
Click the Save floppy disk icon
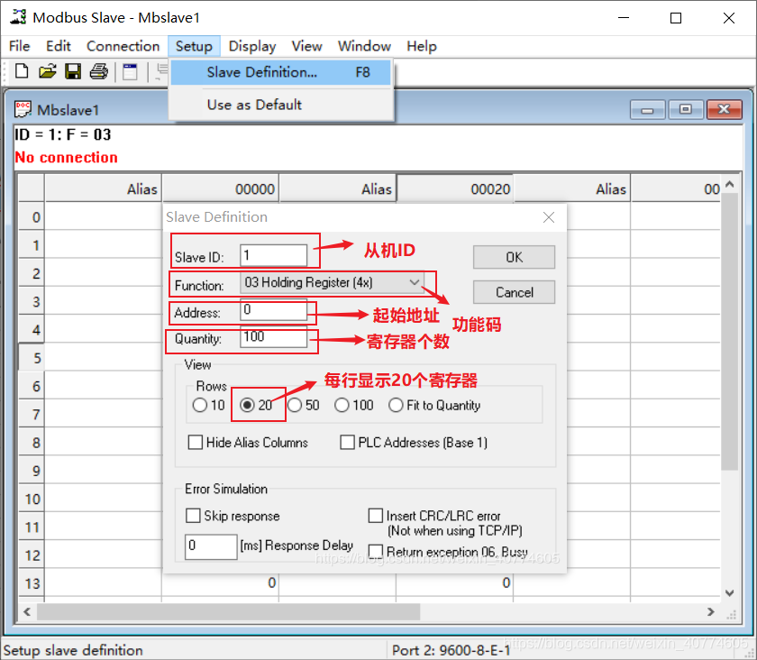[x=73, y=71]
